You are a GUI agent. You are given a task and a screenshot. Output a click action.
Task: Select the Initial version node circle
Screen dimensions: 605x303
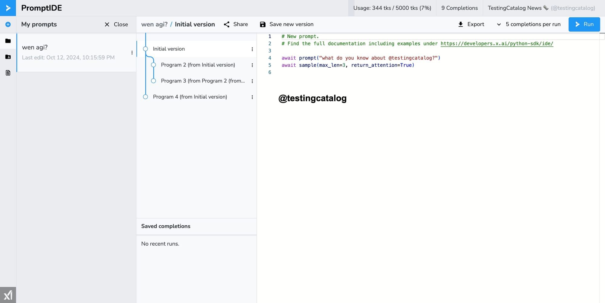tap(146, 49)
